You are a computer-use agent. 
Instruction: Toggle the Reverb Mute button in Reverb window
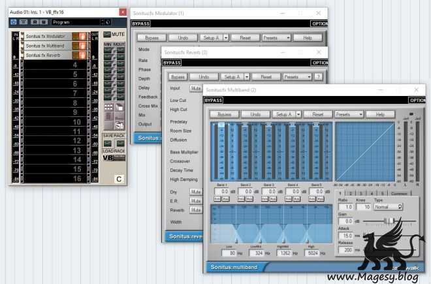[x=196, y=210]
